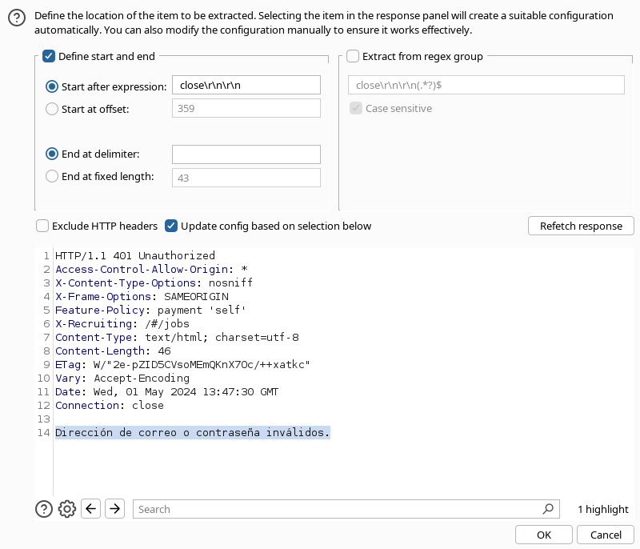The image size is (640, 549).
Task: Choose the Start at offset radio option
Action: click(x=52, y=109)
